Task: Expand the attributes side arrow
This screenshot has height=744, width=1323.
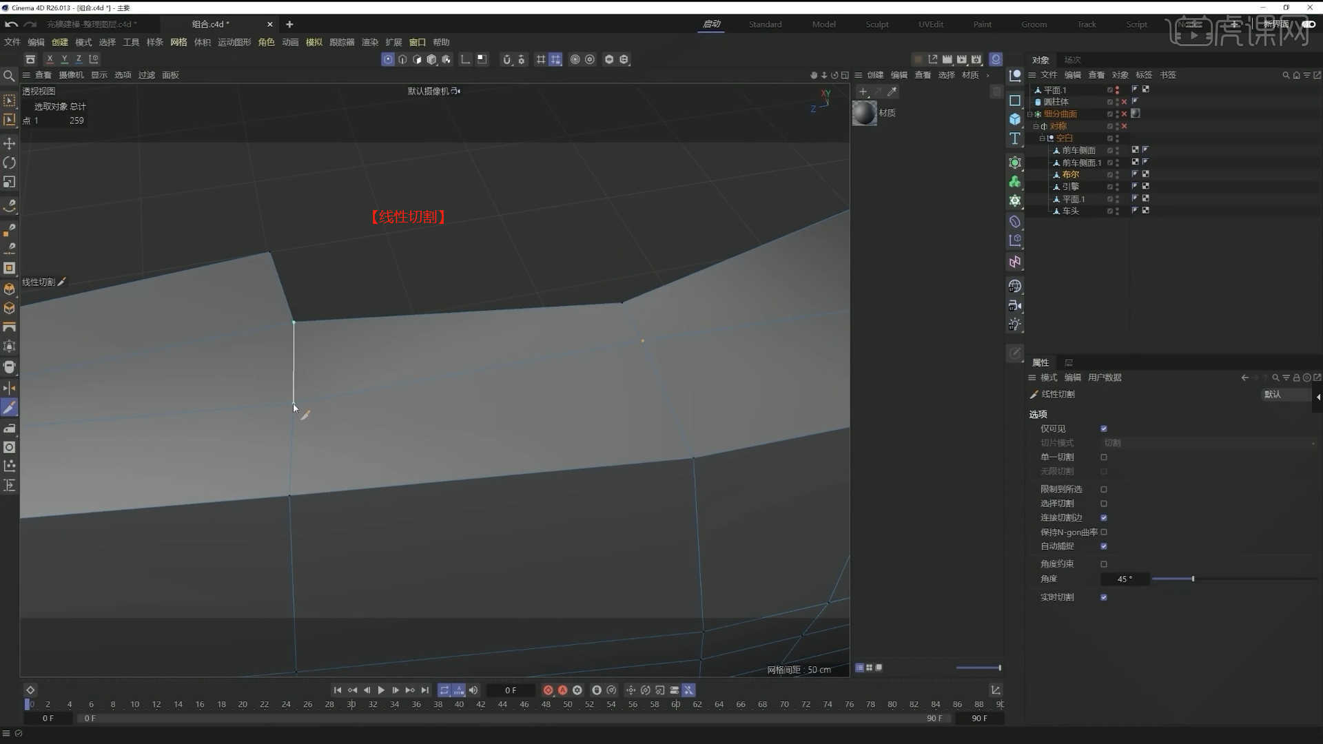Action: coord(1318,397)
